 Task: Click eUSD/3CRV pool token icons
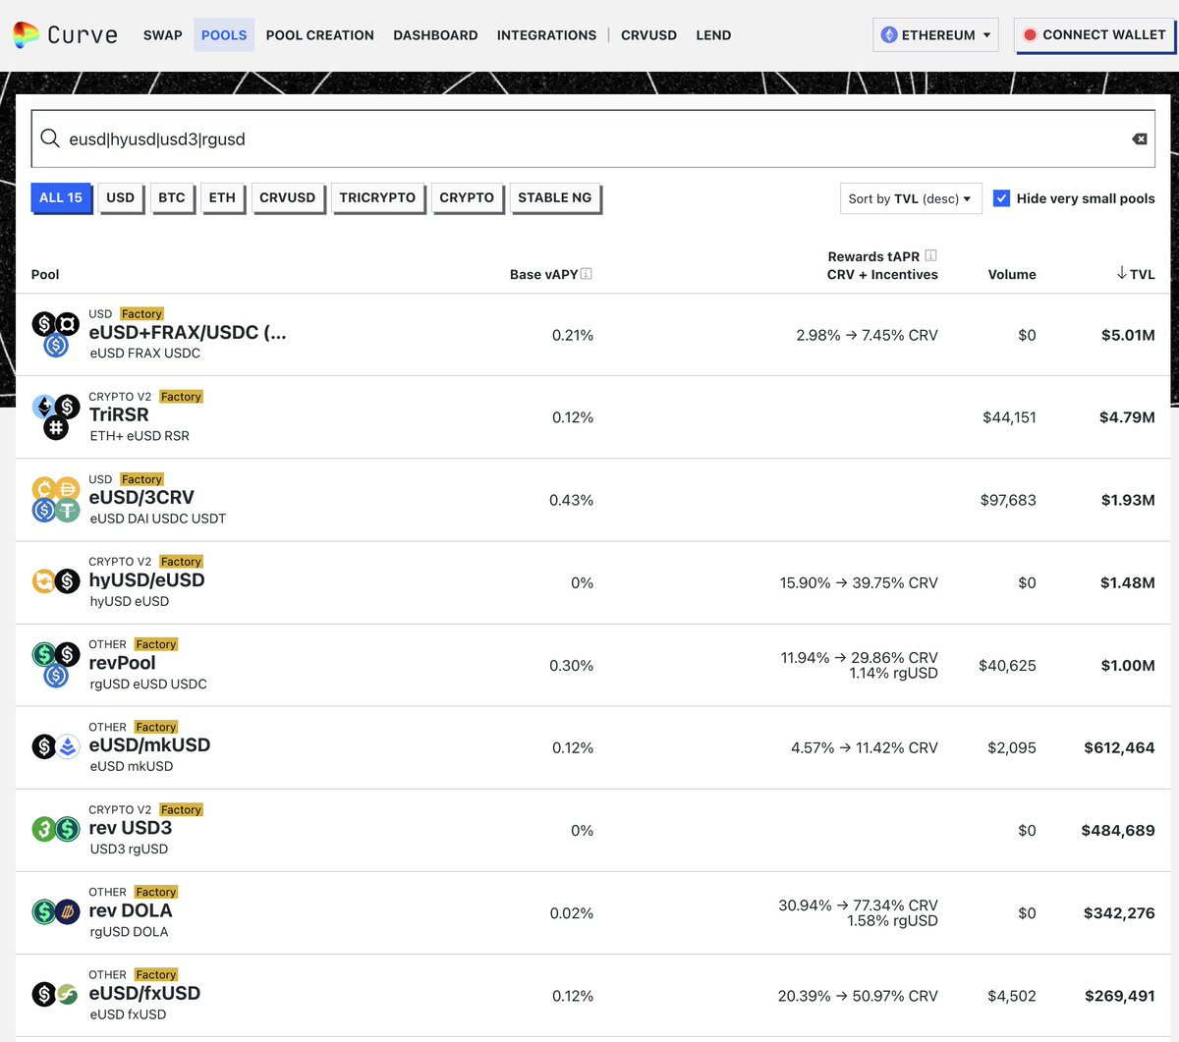coord(55,499)
